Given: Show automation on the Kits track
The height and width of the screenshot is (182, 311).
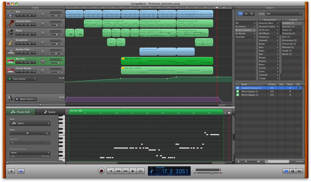Looking at the screenshot, I should pos(34,15).
